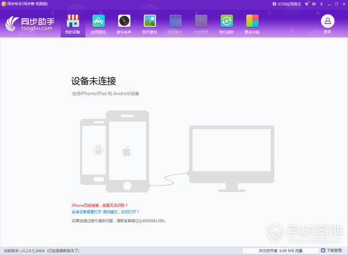Open the 应用游戏 apps and games section

tap(99, 24)
